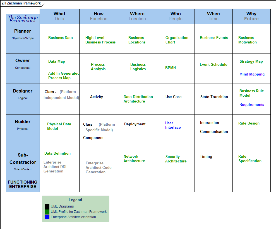Click the Organization Chart cell
Viewport: 276px width, 229px height.
tap(176, 40)
